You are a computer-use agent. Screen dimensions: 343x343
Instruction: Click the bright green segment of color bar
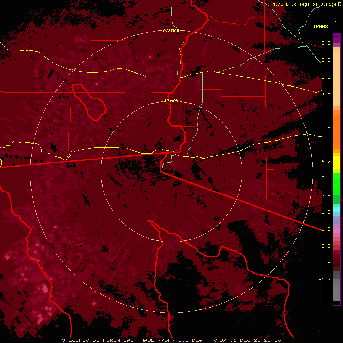tap(337, 184)
